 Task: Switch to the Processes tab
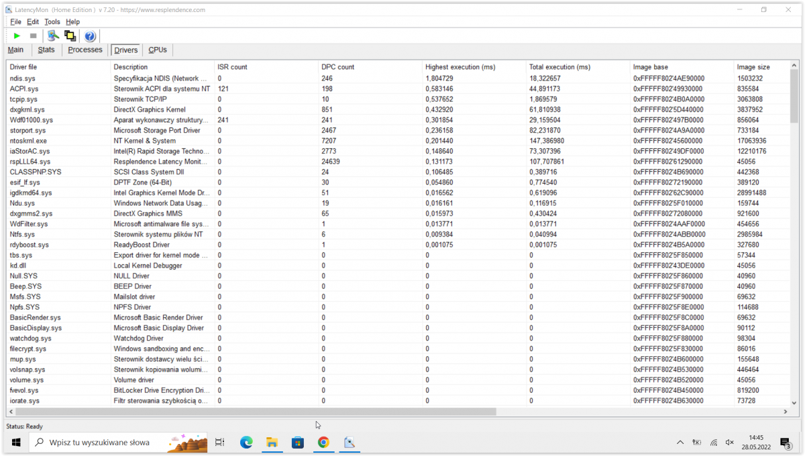[85, 50]
